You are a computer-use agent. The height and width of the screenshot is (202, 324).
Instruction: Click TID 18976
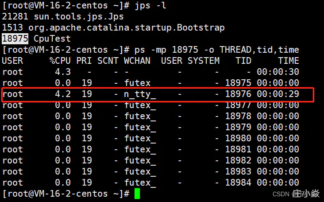pyautogui.click(x=238, y=94)
